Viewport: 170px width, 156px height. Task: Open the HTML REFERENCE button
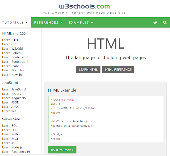tap(118, 70)
